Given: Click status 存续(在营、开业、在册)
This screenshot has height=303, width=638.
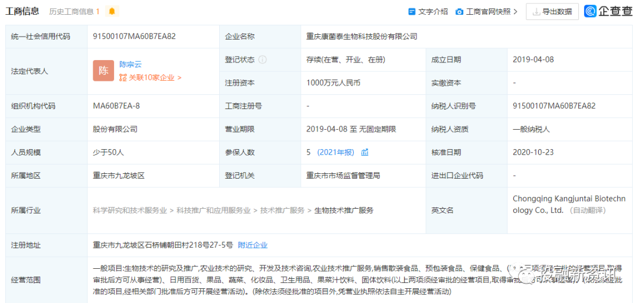Looking at the screenshot, I should (x=346, y=60).
